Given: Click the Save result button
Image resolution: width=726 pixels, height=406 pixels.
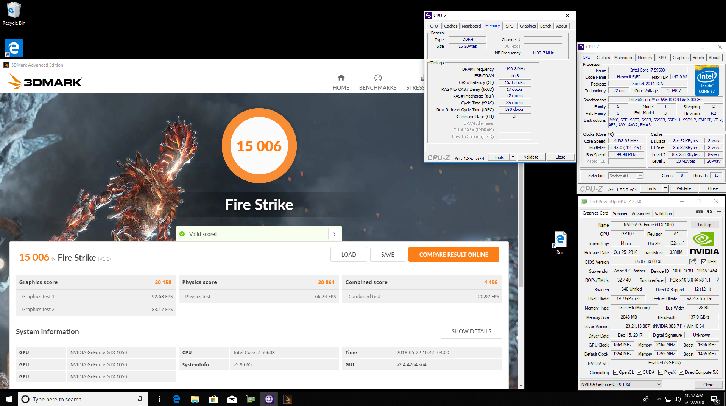Looking at the screenshot, I should pos(388,254).
